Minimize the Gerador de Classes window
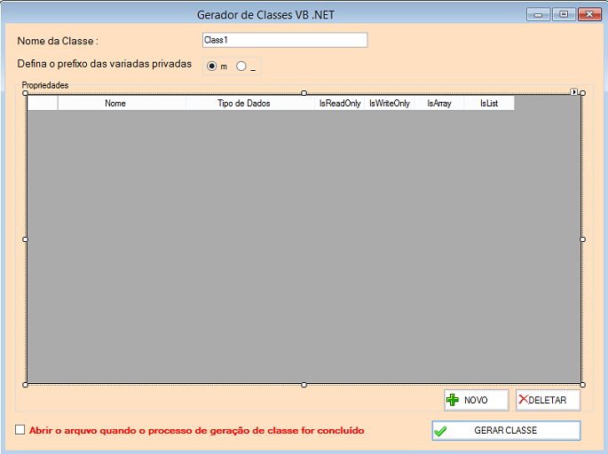 click(538, 14)
